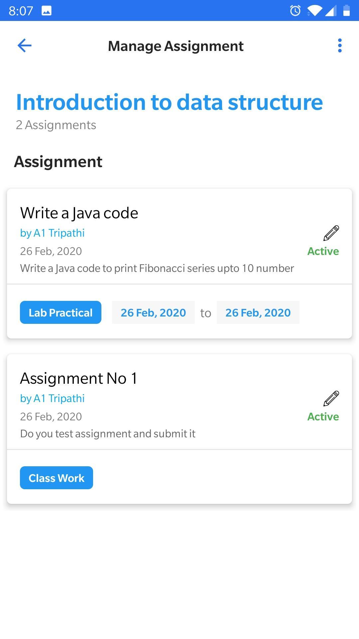Tap the cellular signal icon

[331, 11]
